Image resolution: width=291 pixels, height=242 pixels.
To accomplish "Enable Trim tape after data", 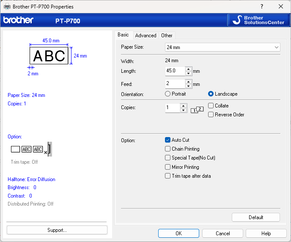I will [188, 176].
